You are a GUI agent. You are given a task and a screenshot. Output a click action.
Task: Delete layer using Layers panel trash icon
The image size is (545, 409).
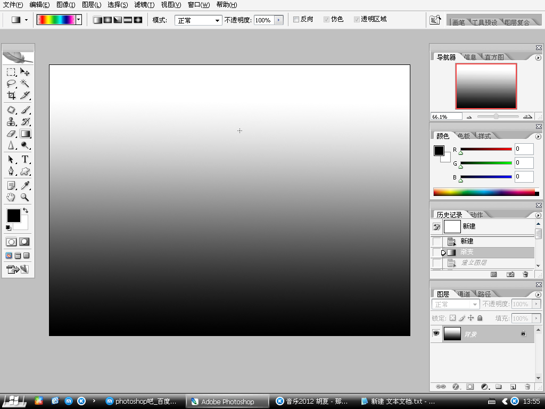[x=527, y=386]
